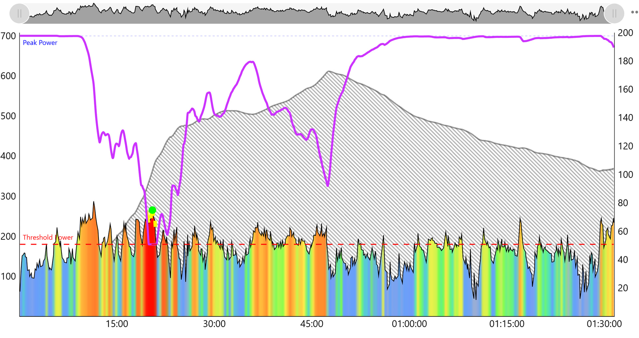Click the 100 value on right axis
The width and height of the screenshot is (639, 338).
(625, 174)
